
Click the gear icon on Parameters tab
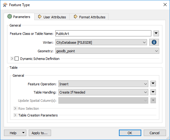pos(9,17)
